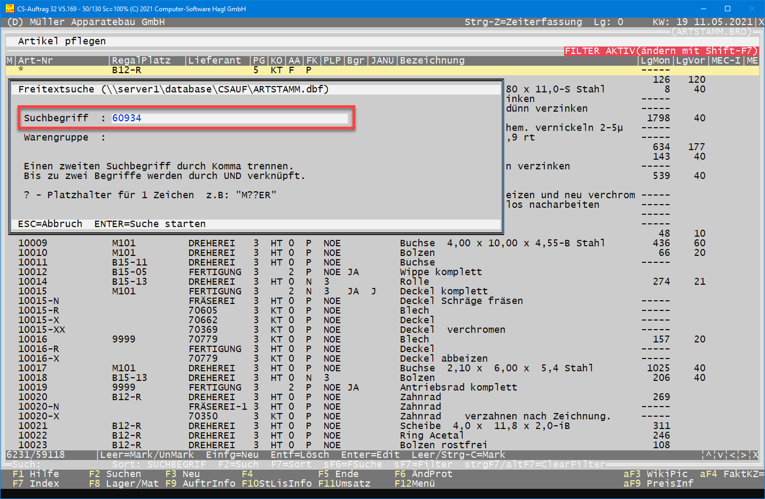Click the Bezeichnung column header
Image resolution: width=765 pixels, height=499 pixels.
point(432,60)
